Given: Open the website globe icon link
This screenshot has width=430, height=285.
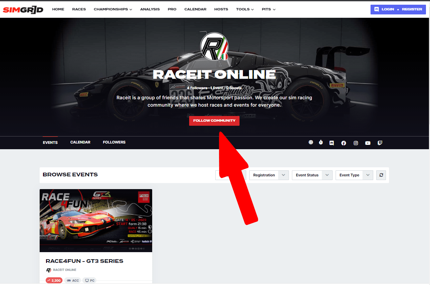Looking at the screenshot, I should click(311, 142).
